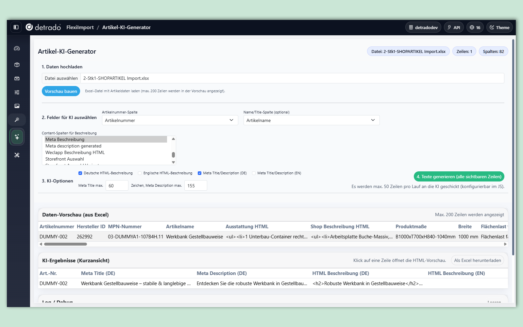Expand the Name/Title-Spalte dropdown

point(311,120)
